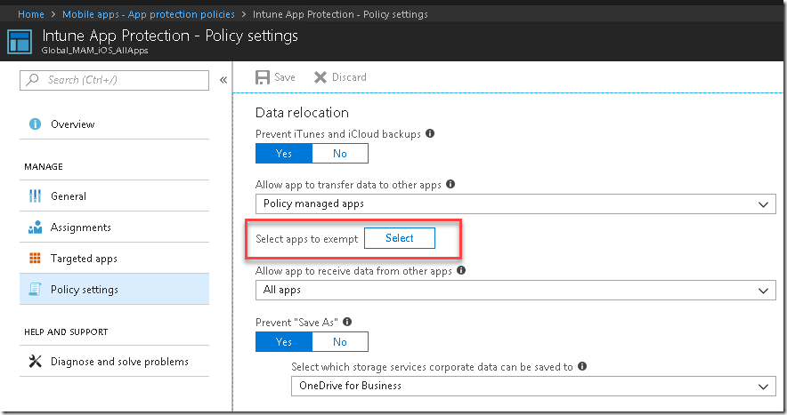Go to Mobile apps - App protection policies breadcrumb
787x415 pixels.
point(149,14)
